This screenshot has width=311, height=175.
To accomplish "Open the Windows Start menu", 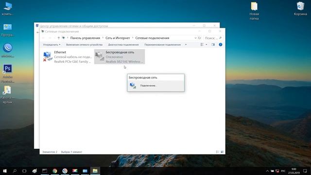I will tap(5, 171).
